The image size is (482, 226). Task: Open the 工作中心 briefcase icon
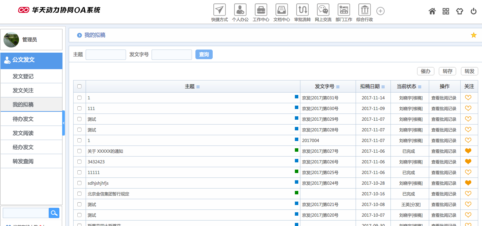click(x=261, y=10)
